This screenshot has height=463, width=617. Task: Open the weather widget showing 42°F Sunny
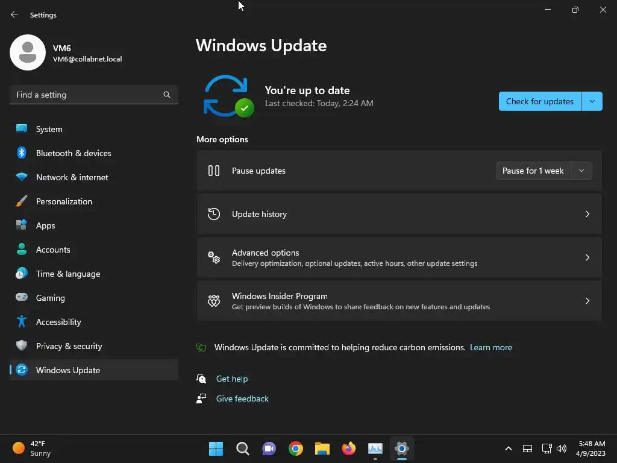tap(32, 449)
